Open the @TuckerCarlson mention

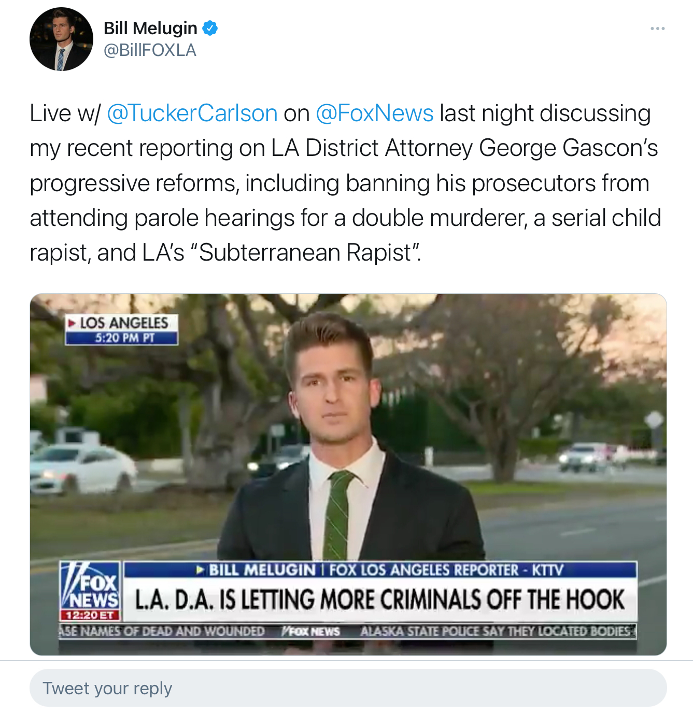point(192,113)
